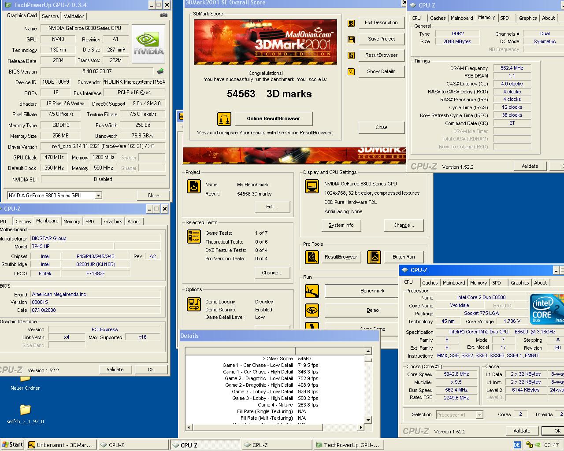The height and width of the screenshot is (451, 564).
Task: Switch to Unbenannt - 3DMark taskbar item
Action: click(x=60, y=445)
